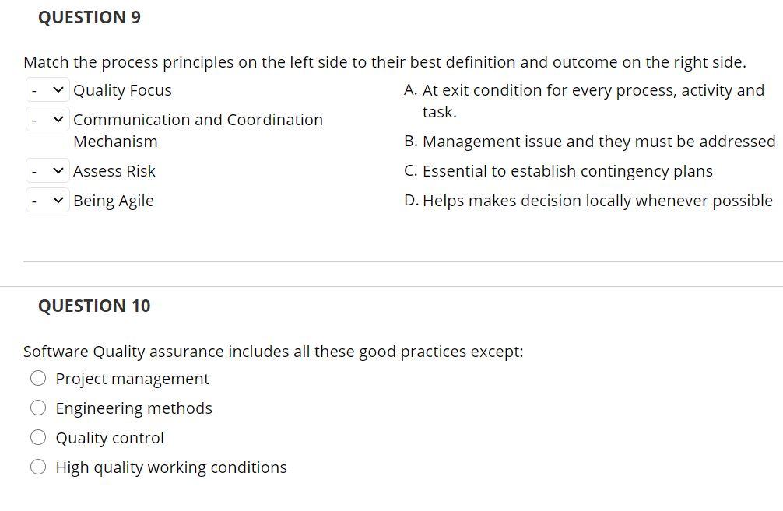Click the QUESTION 10 heading
Image resolution: width=783 pixels, height=511 pixels.
(x=94, y=306)
